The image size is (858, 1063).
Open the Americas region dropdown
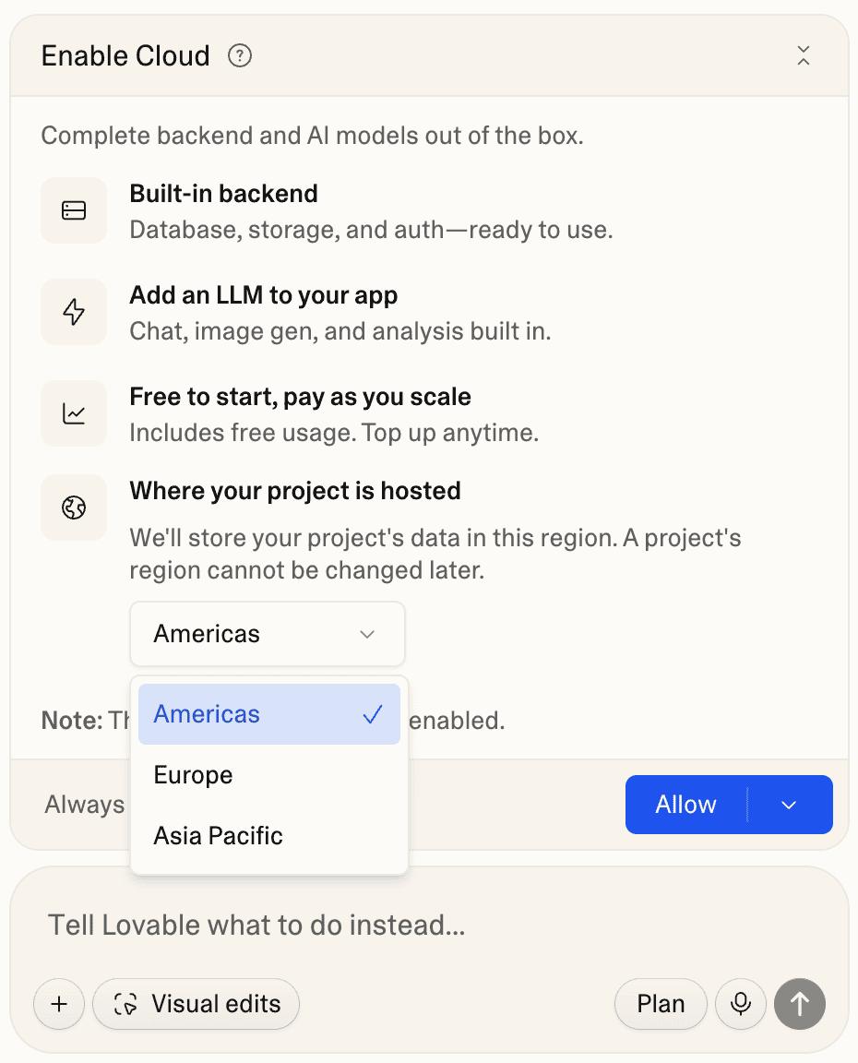(x=267, y=634)
